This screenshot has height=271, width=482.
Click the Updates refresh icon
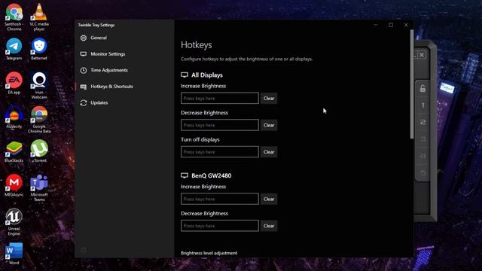pos(84,103)
